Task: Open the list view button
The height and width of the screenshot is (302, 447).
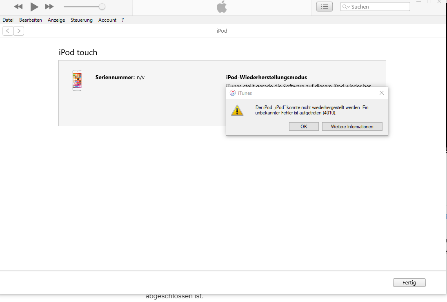Action: (x=325, y=7)
